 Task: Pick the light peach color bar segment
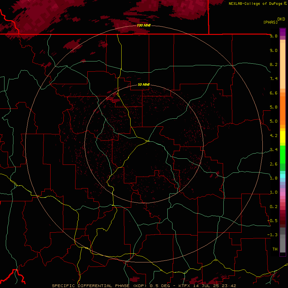[x=283, y=66]
